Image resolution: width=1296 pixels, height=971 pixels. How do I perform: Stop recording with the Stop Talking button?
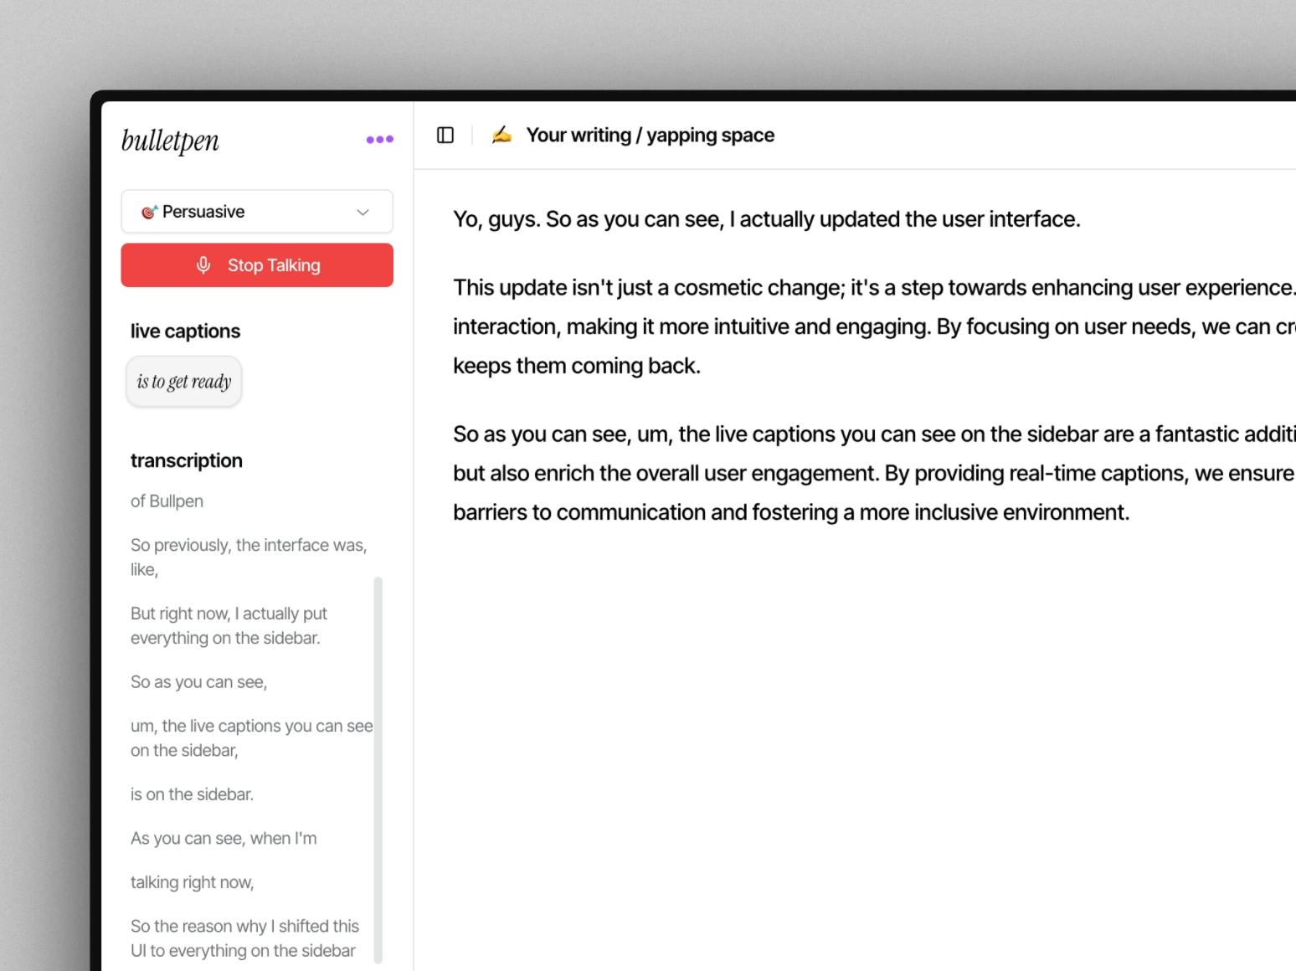(257, 265)
